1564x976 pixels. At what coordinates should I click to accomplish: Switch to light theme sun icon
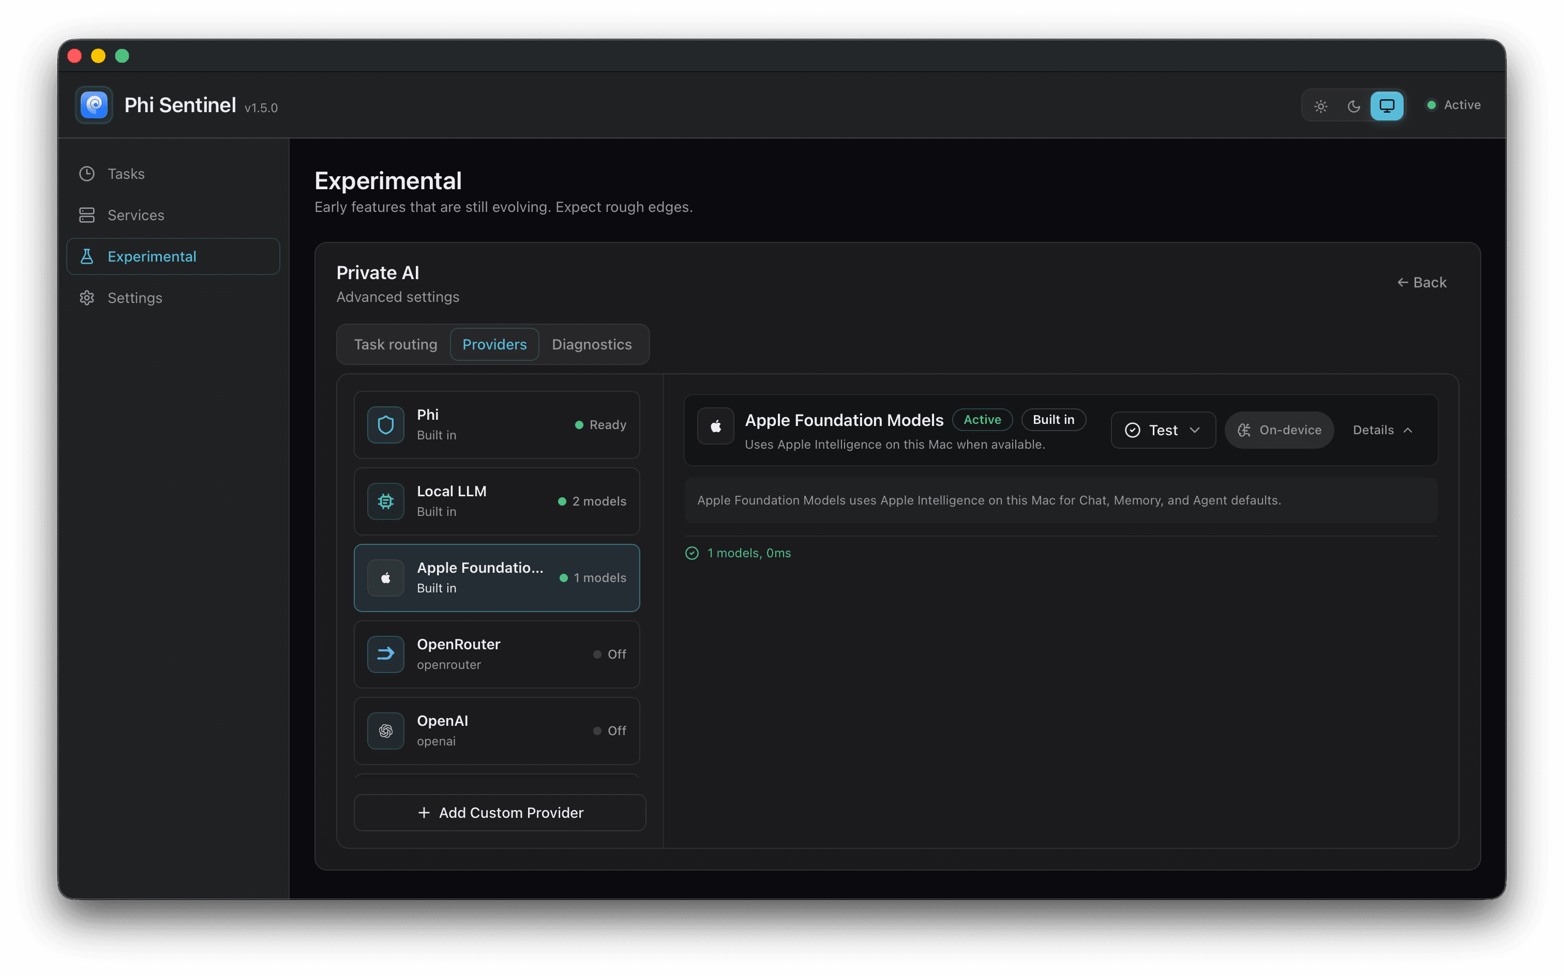pos(1320,106)
